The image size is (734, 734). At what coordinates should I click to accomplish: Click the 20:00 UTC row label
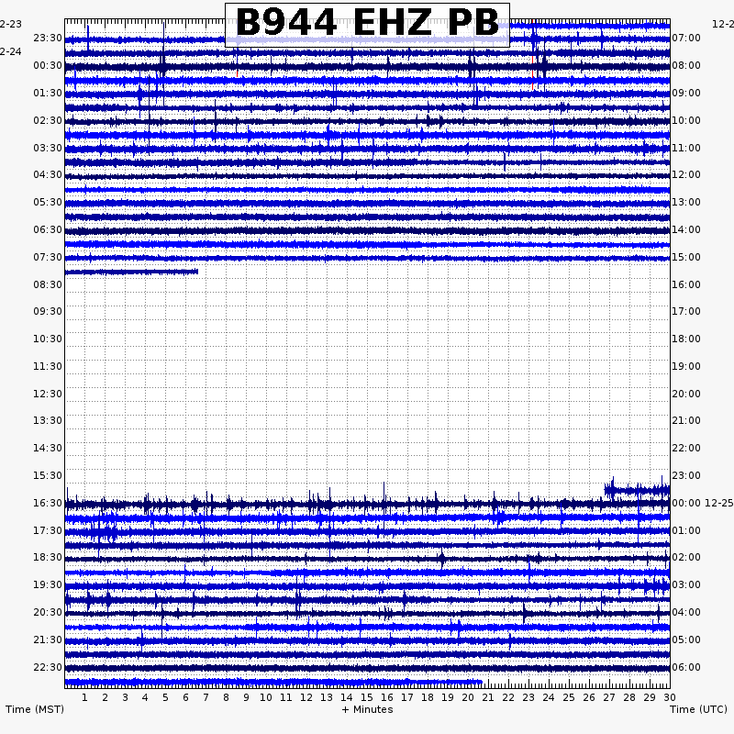[x=686, y=395]
